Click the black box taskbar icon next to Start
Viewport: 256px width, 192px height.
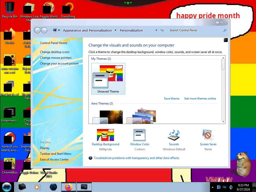(22, 187)
